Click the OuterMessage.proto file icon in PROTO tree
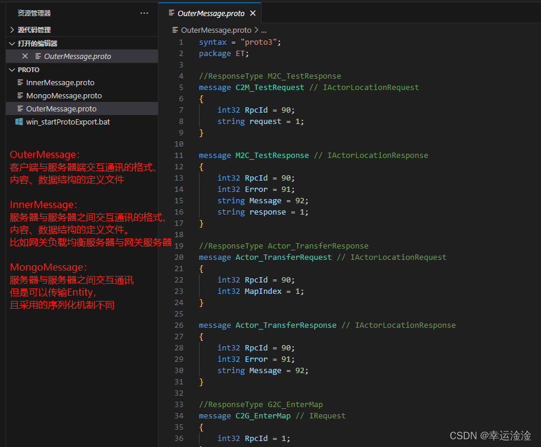Image resolution: width=541 pixels, height=447 pixels. point(20,108)
